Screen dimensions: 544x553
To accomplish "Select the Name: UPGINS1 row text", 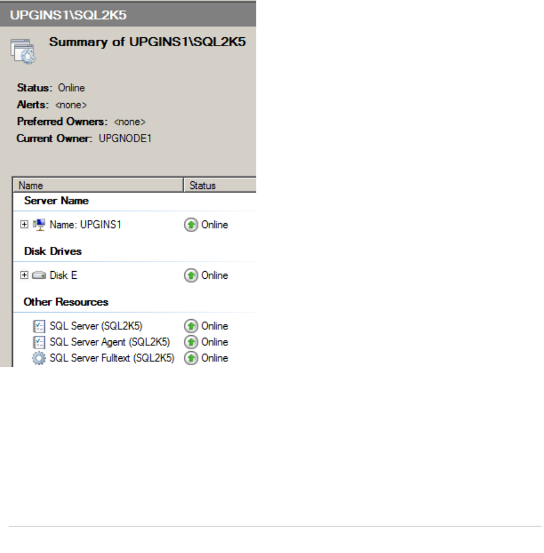I will pyautogui.click(x=85, y=224).
